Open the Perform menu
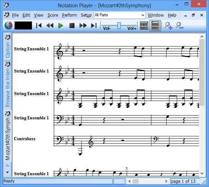 click(69, 15)
